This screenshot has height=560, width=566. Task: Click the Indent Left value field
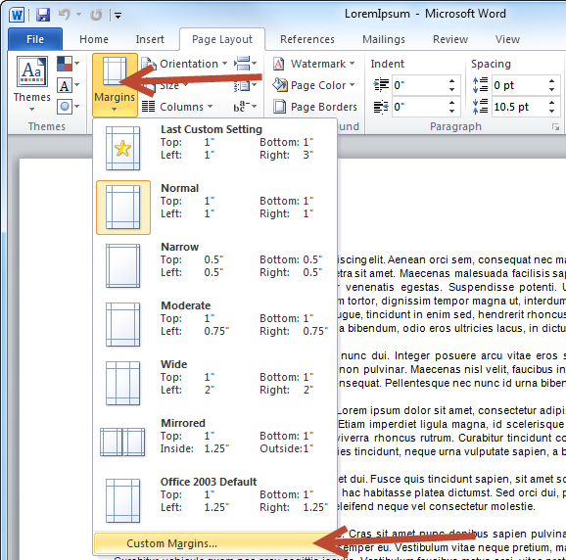[x=419, y=85]
